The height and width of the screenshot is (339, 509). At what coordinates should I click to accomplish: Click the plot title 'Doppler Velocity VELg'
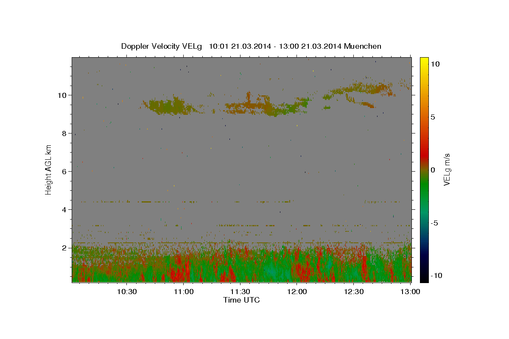click(161, 46)
